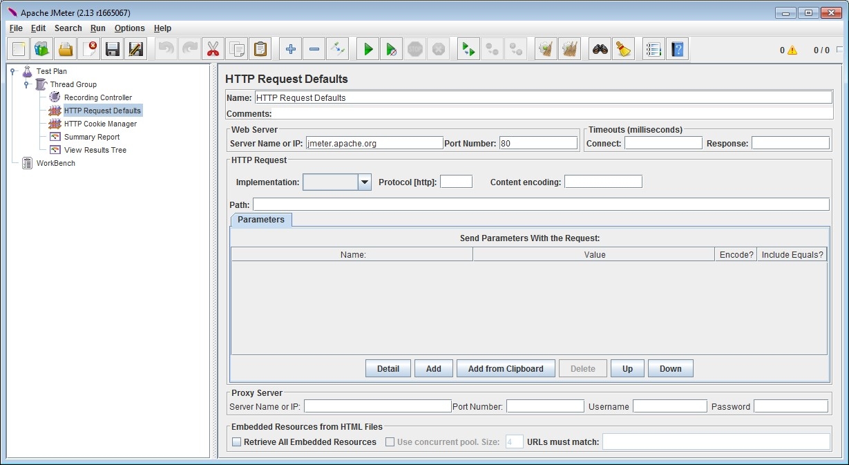The height and width of the screenshot is (465, 849).
Task: Click the Delete parameter button
Action: 583,369
